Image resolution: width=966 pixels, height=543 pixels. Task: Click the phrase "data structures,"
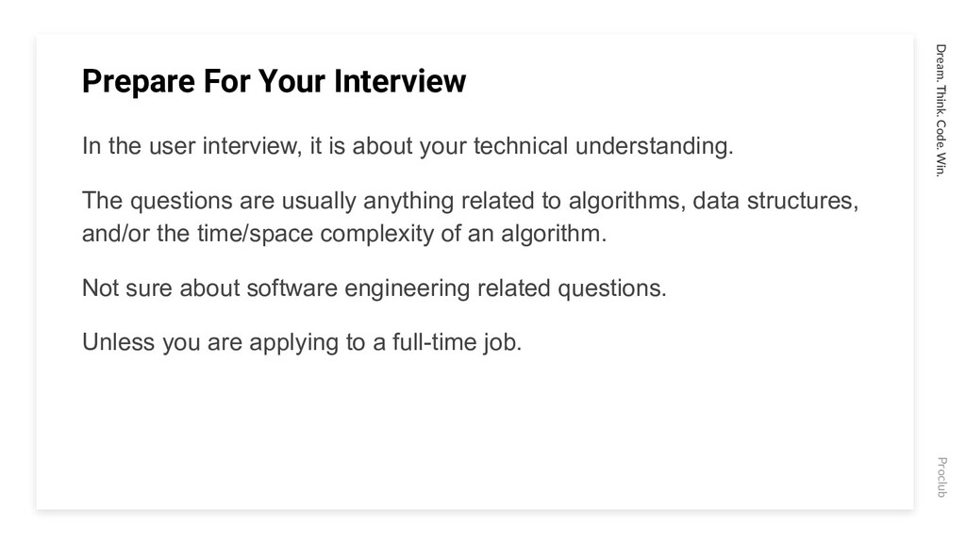click(775, 201)
